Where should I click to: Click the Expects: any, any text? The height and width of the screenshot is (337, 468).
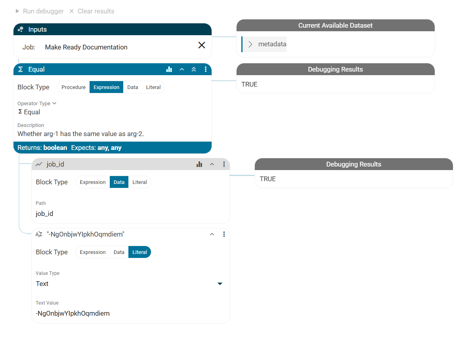pos(96,148)
